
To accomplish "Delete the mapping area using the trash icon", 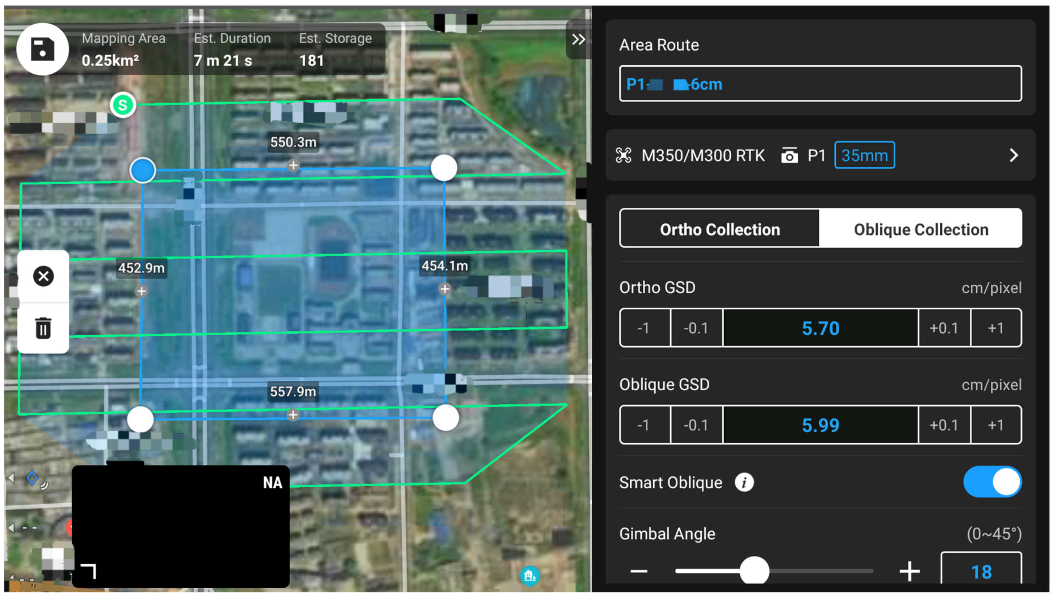I will 43,328.
